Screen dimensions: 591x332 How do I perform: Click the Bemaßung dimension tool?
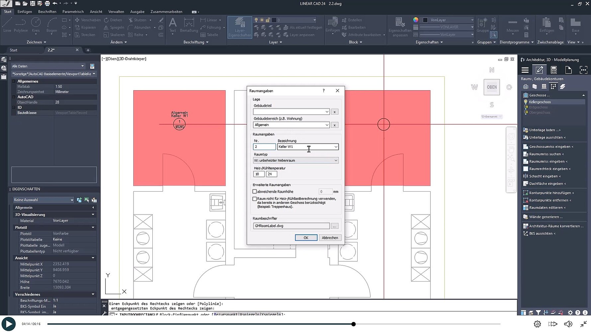coord(189,25)
